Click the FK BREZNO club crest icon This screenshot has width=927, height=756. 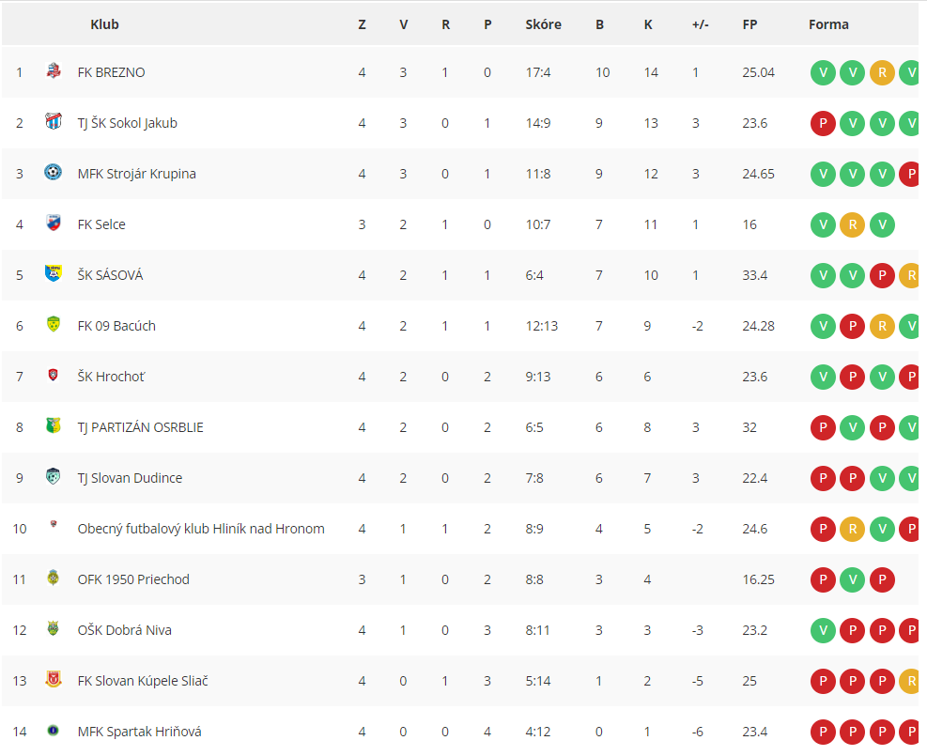tap(54, 71)
